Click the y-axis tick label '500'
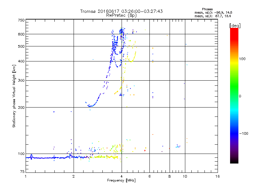Viewport: 256px width, 192px height. coord(21,46)
